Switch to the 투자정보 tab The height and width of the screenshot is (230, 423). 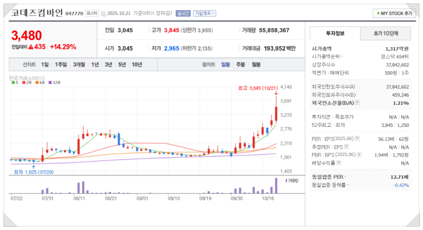point(335,34)
